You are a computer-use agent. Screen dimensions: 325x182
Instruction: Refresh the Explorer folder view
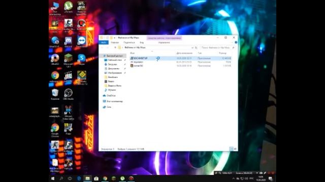(196, 48)
